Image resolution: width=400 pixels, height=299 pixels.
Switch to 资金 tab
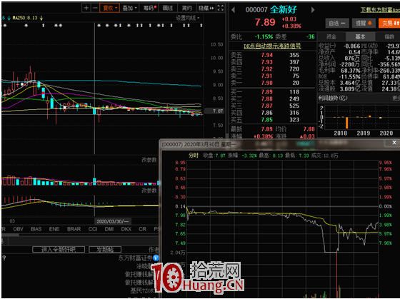(331, 36)
